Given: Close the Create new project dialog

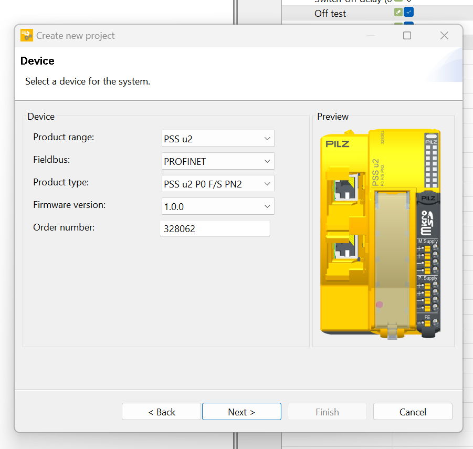Looking at the screenshot, I should (x=444, y=36).
